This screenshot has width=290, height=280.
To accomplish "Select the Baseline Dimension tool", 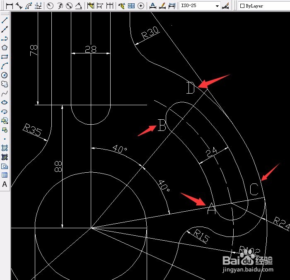I will [100, 6].
